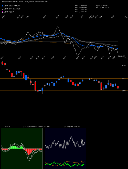Viewport: 128px width, 169px height.
Task: Select the 'DOW ST: 5341.21' legend label
Action: pyautogui.click(x=12, y=6)
